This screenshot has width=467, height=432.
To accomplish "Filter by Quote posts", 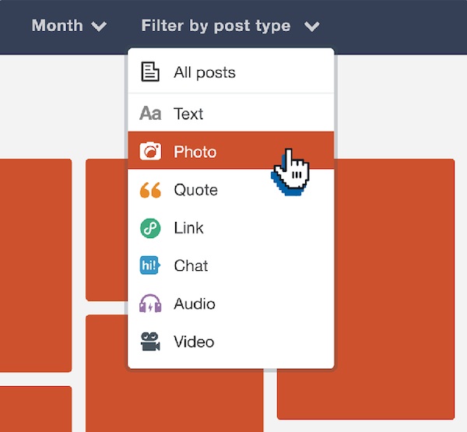I will [x=231, y=190].
